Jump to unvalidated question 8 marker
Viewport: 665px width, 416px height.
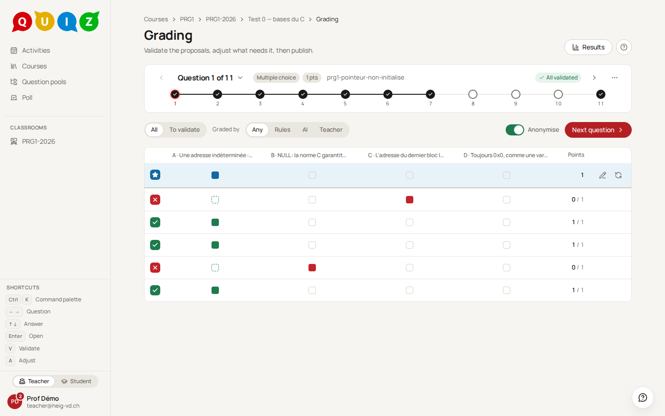[473, 94]
